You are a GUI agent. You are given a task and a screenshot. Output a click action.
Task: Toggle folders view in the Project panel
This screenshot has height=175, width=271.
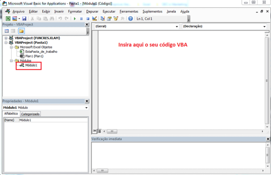tap(21, 31)
